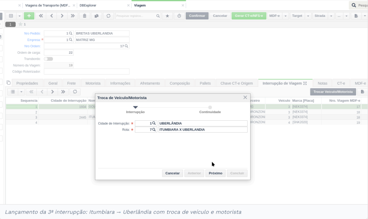This screenshot has width=368, height=219.
Task: Toggle the Transbordo switch
Action: point(48,59)
